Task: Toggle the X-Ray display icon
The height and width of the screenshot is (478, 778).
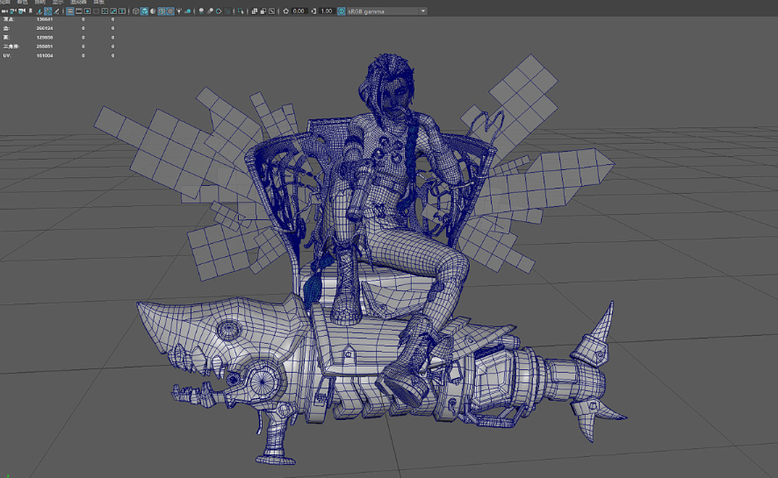Action: coord(255,11)
